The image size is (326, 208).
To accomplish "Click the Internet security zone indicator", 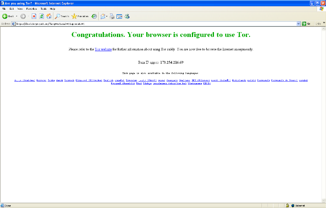I will click(x=300, y=206).
